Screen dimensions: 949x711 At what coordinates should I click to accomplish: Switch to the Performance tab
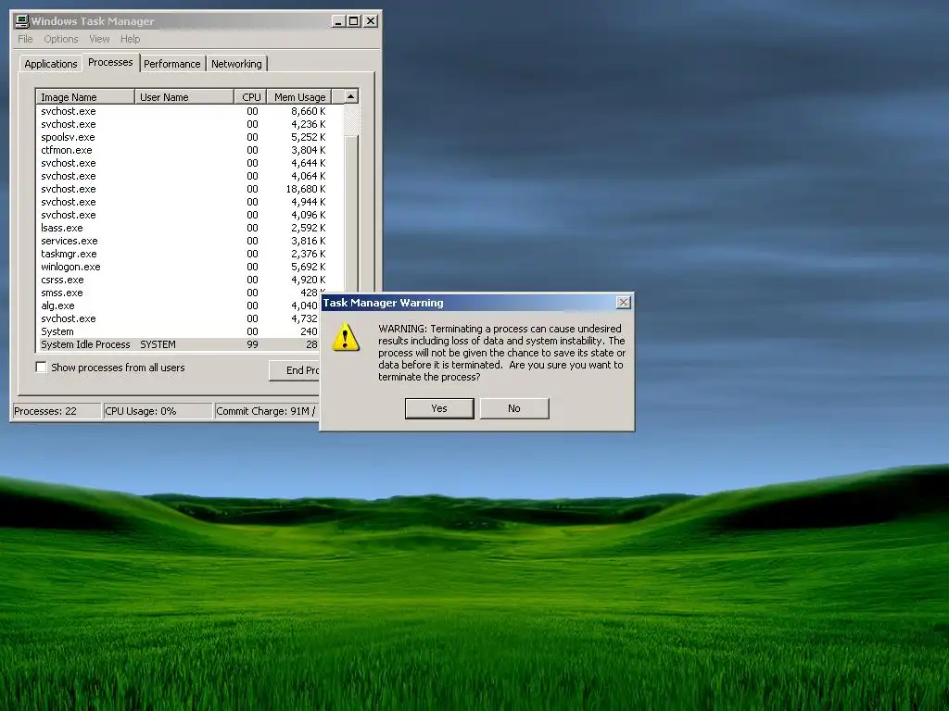tap(171, 64)
